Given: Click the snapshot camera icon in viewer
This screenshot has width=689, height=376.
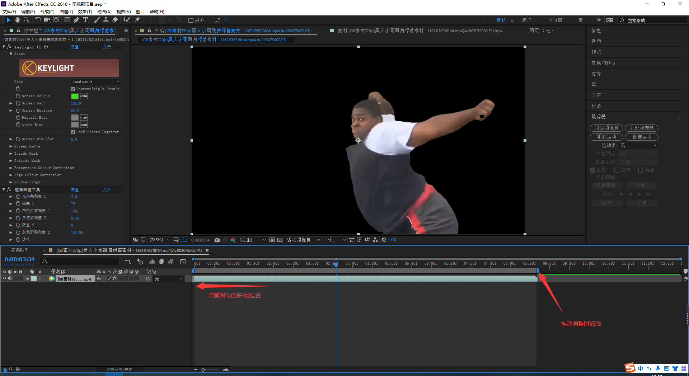Looking at the screenshot, I should [217, 240].
